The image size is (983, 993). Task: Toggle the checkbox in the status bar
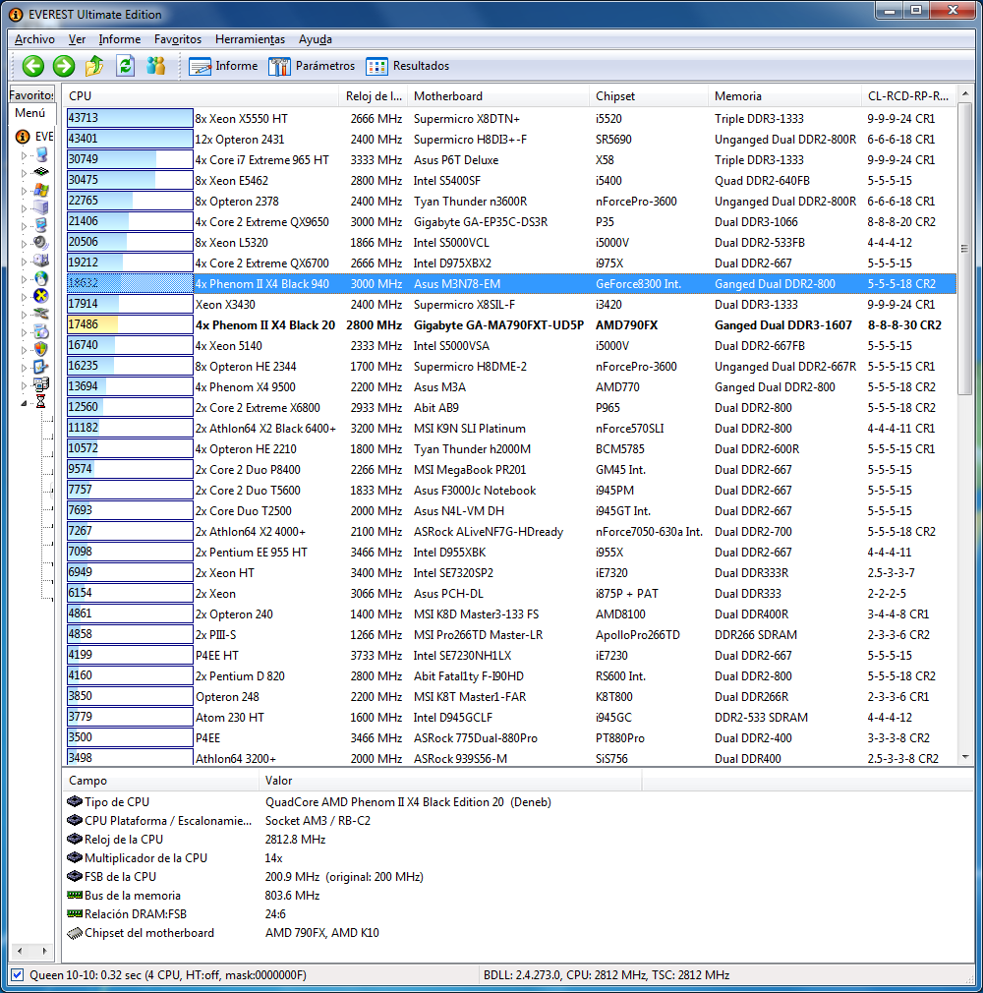pos(17,975)
